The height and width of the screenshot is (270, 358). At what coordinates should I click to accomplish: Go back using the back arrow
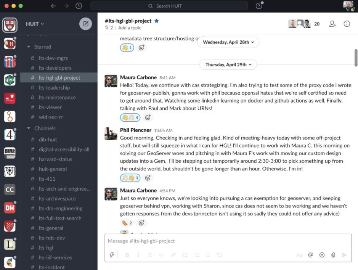[x=53, y=6]
